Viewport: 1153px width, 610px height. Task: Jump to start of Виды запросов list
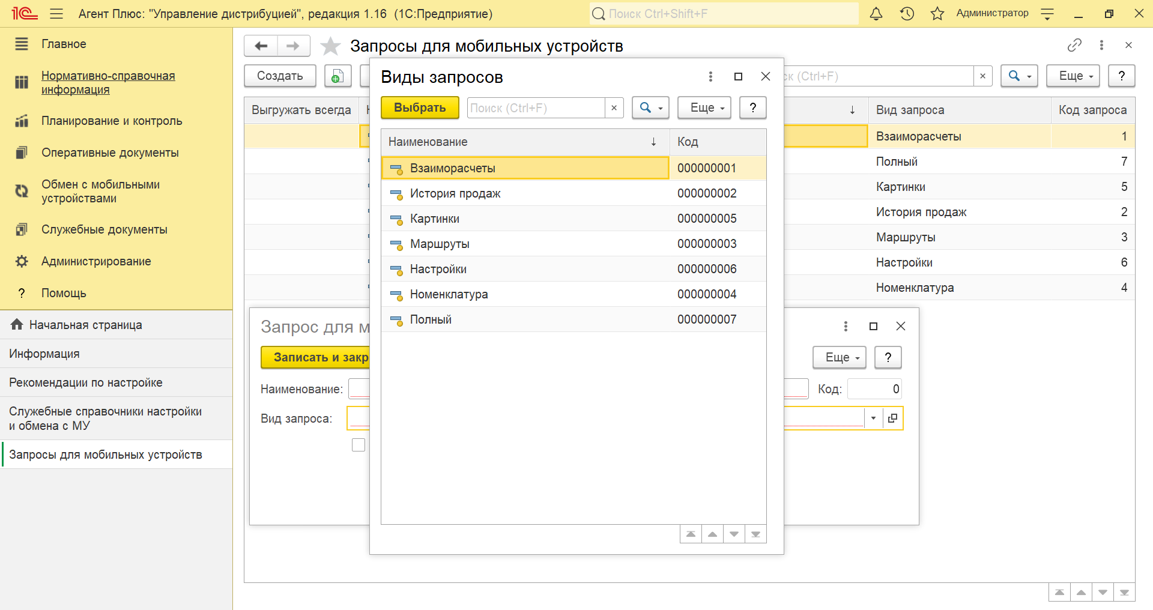click(x=691, y=534)
